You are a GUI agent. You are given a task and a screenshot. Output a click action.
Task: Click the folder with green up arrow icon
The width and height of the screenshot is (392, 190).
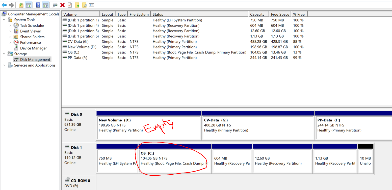[77, 5]
